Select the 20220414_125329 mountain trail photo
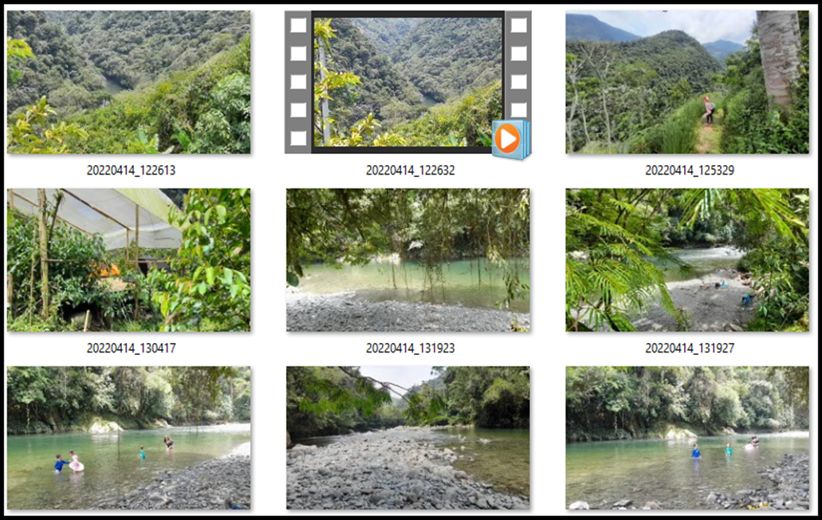 pyautogui.click(x=686, y=81)
